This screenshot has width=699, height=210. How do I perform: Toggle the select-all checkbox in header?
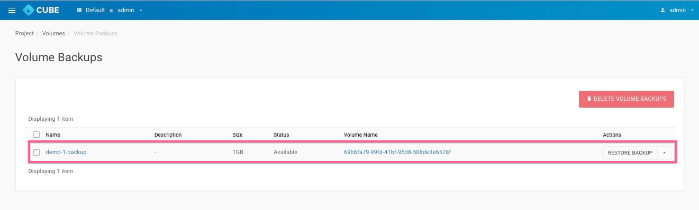[37, 135]
